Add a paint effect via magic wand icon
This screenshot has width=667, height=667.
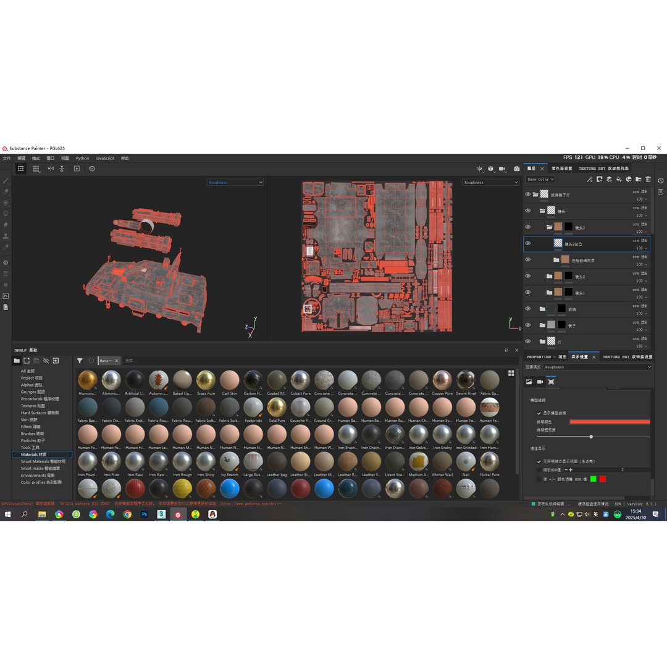(x=590, y=180)
